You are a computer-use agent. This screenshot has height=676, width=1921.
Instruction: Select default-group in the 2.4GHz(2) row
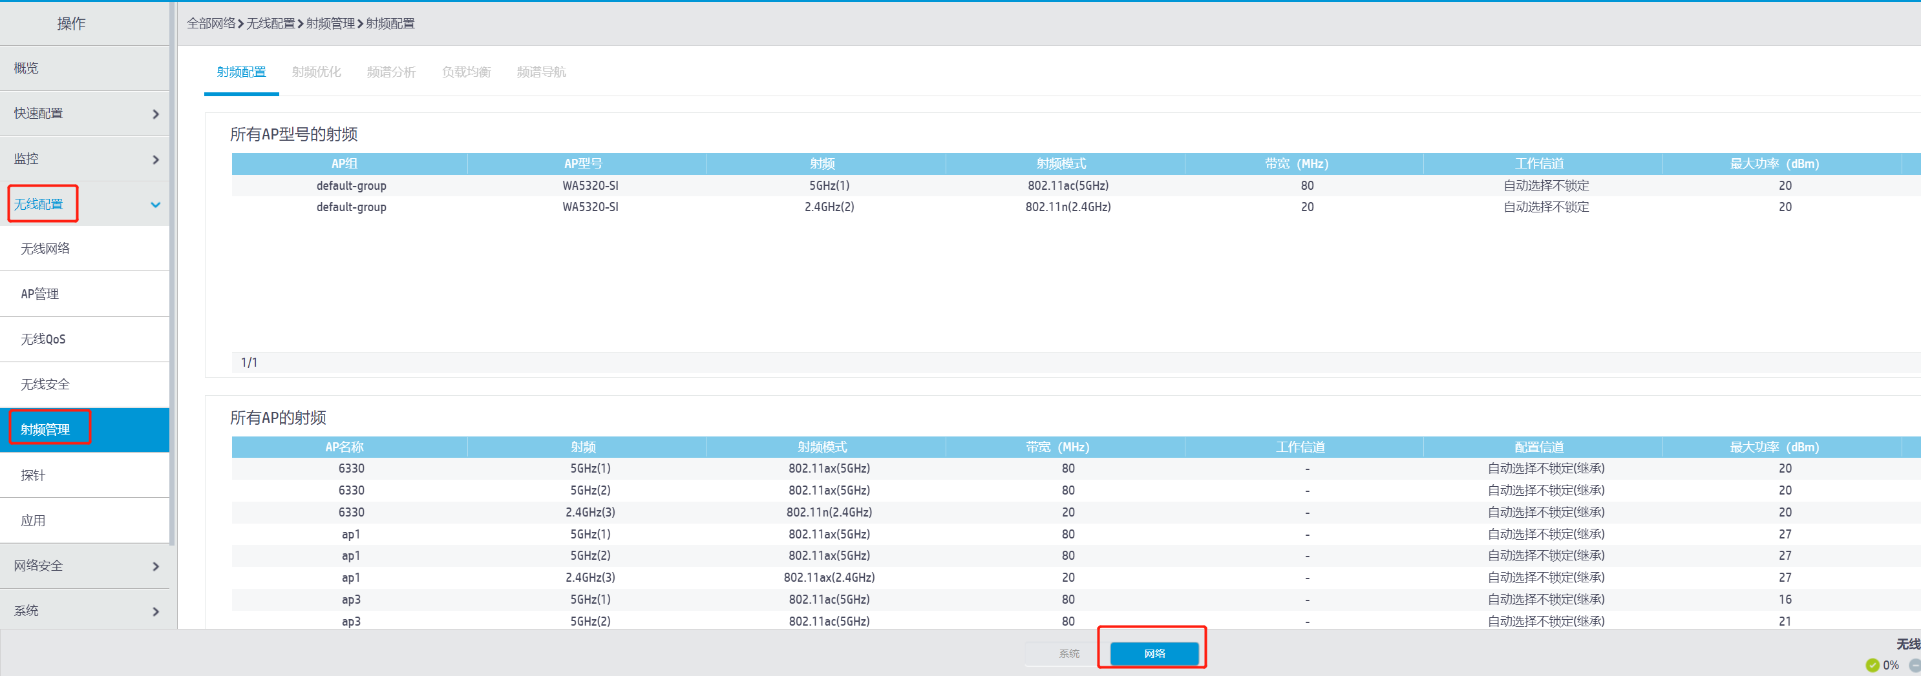[x=351, y=207]
